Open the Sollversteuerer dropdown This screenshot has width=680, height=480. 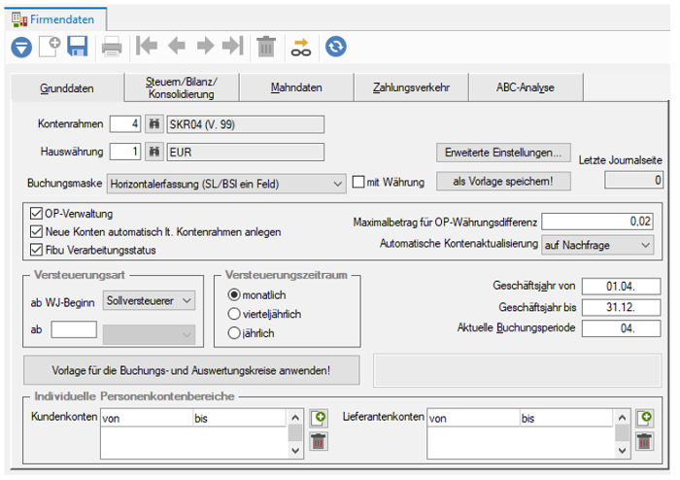point(149,300)
